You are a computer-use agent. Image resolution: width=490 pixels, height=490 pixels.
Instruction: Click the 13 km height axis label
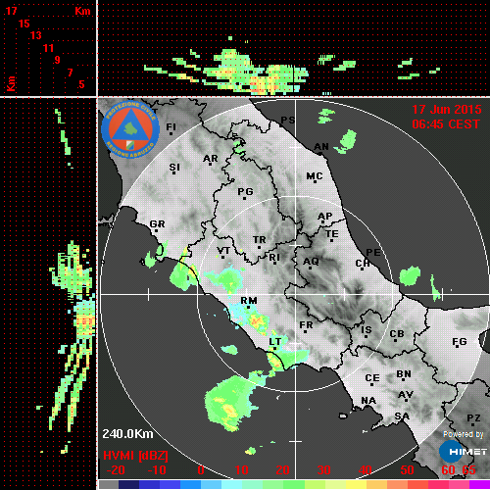pos(36,35)
